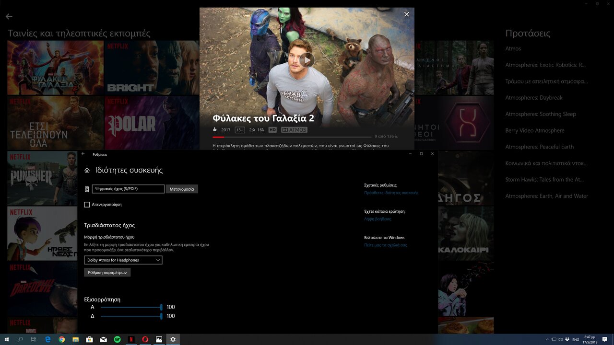Open Microsoft Edge from taskbar
614x345 pixels.
point(48,339)
